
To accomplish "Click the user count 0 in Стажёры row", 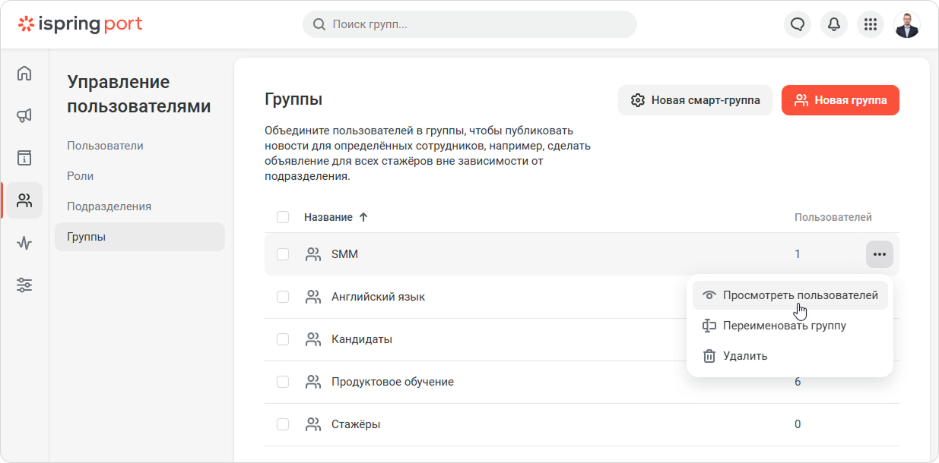I will pyautogui.click(x=798, y=424).
